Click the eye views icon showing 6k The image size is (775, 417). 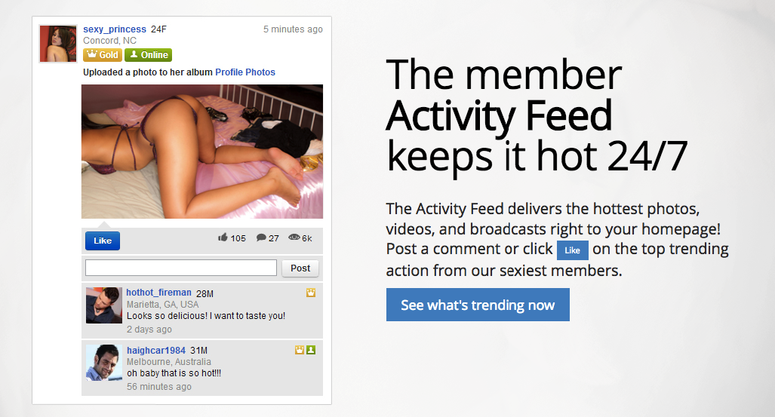tap(294, 238)
